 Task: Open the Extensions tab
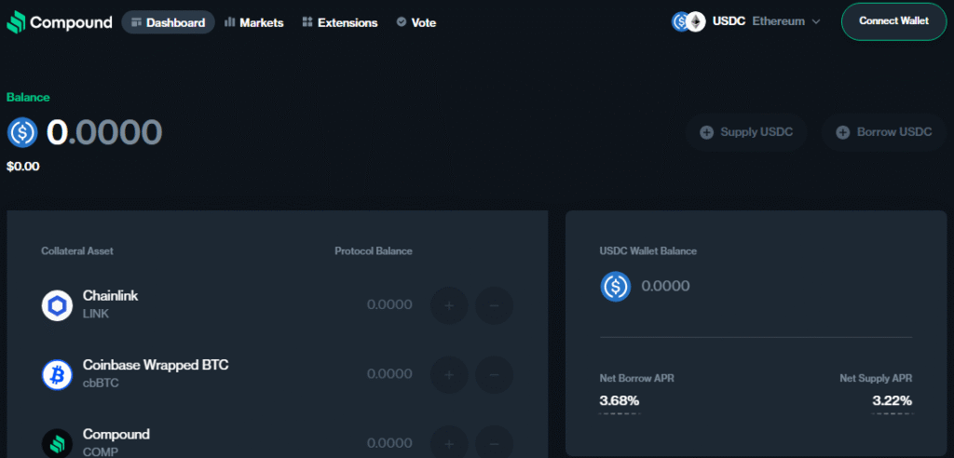click(x=339, y=22)
